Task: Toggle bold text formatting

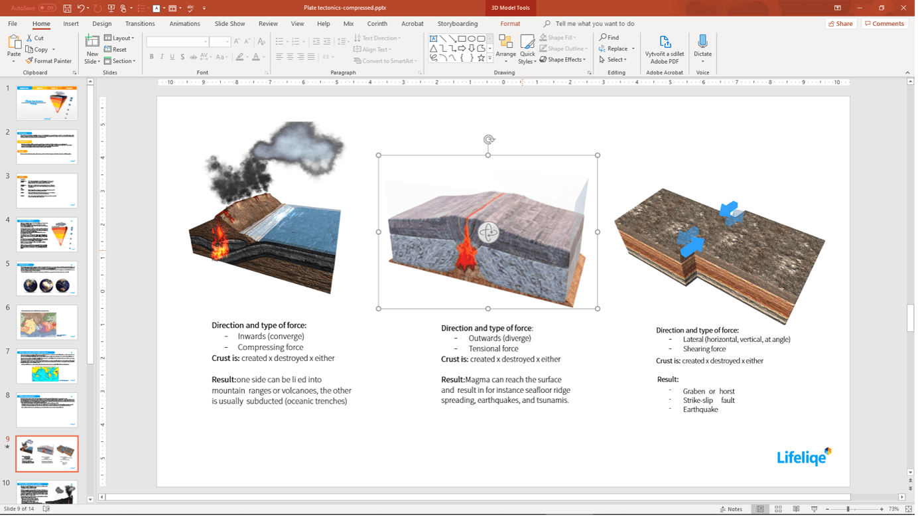Action: pyautogui.click(x=153, y=56)
